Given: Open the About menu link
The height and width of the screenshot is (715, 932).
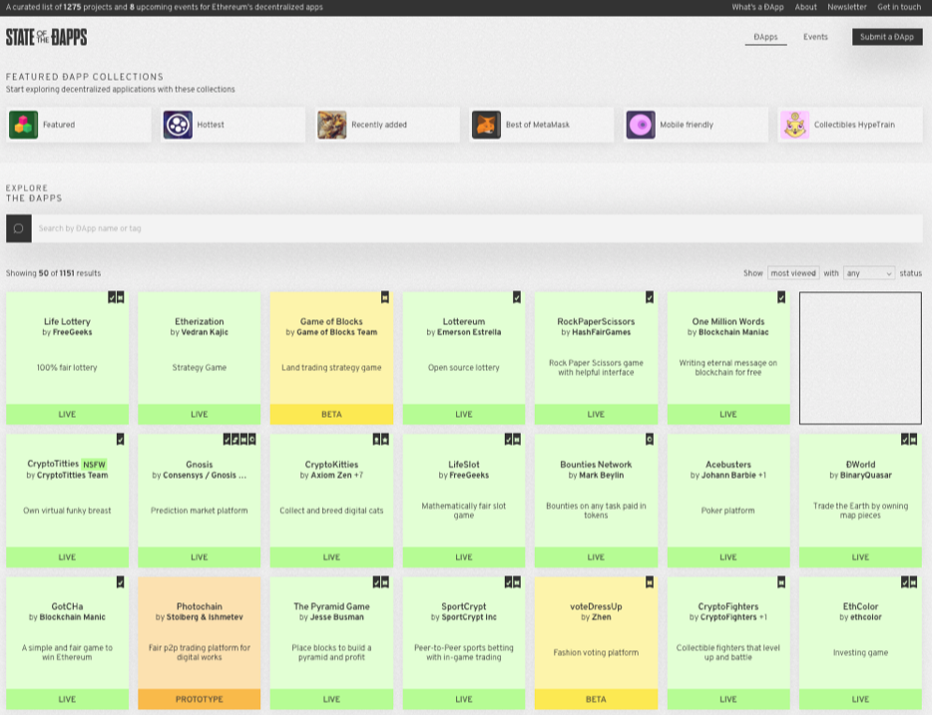Looking at the screenshot, I should click(x=806, y=7).
